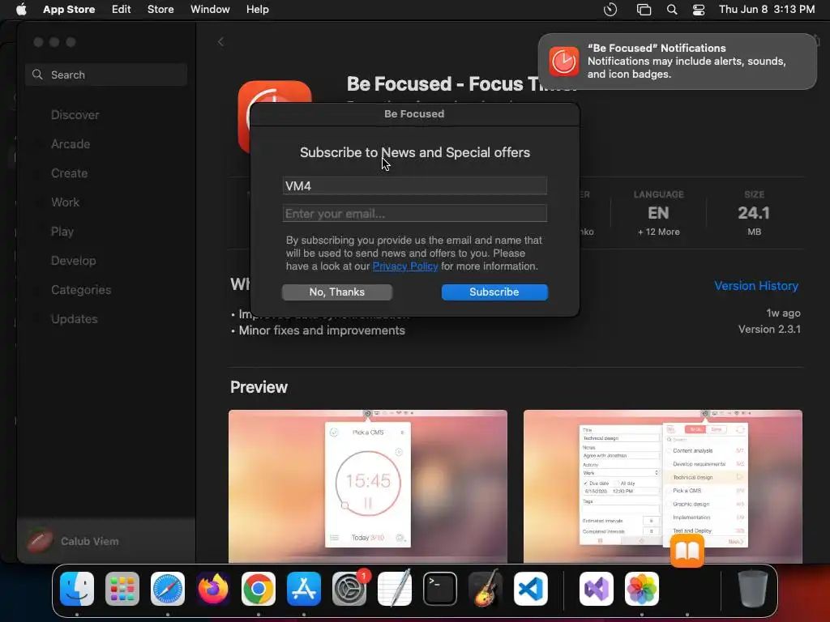This screenshot has width=830, height=622.
Task: Click the Search field in the sidebar
Action: click(106, 75)
